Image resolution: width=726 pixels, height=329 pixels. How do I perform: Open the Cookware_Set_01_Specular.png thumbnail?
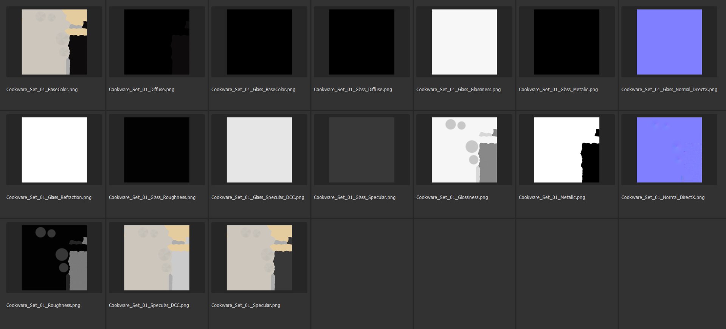[259, 258]
